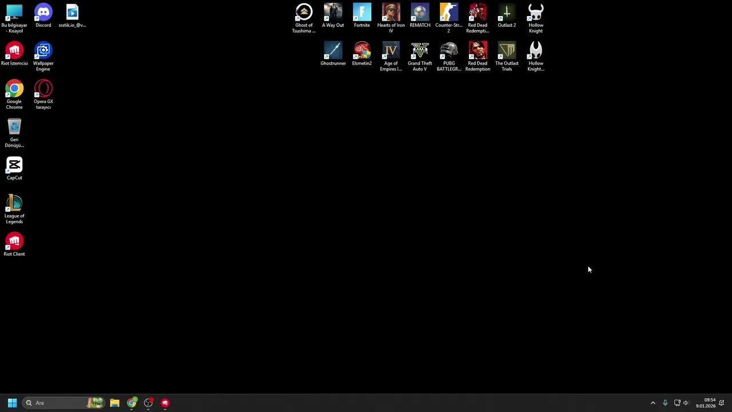Viewport: 732px width, 412px height.
Task: Select The Outlast Trials icon
Action: click(507, 57)
